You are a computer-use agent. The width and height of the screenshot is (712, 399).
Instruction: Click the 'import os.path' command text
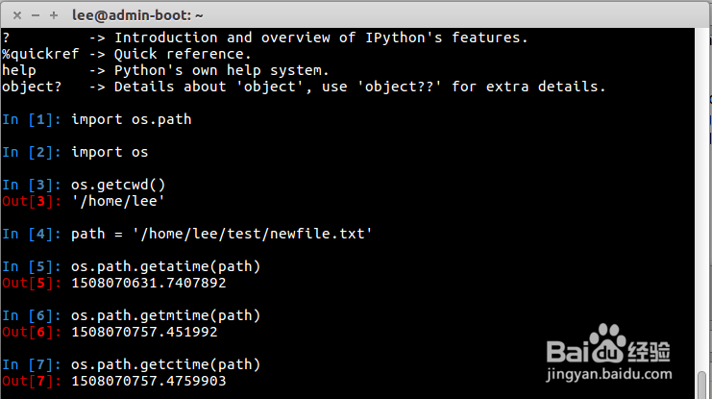131,119
